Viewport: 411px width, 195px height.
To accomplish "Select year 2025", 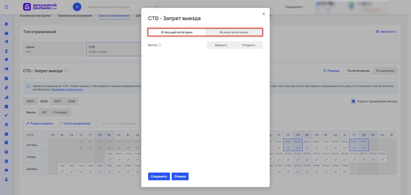I will (30, 101).
